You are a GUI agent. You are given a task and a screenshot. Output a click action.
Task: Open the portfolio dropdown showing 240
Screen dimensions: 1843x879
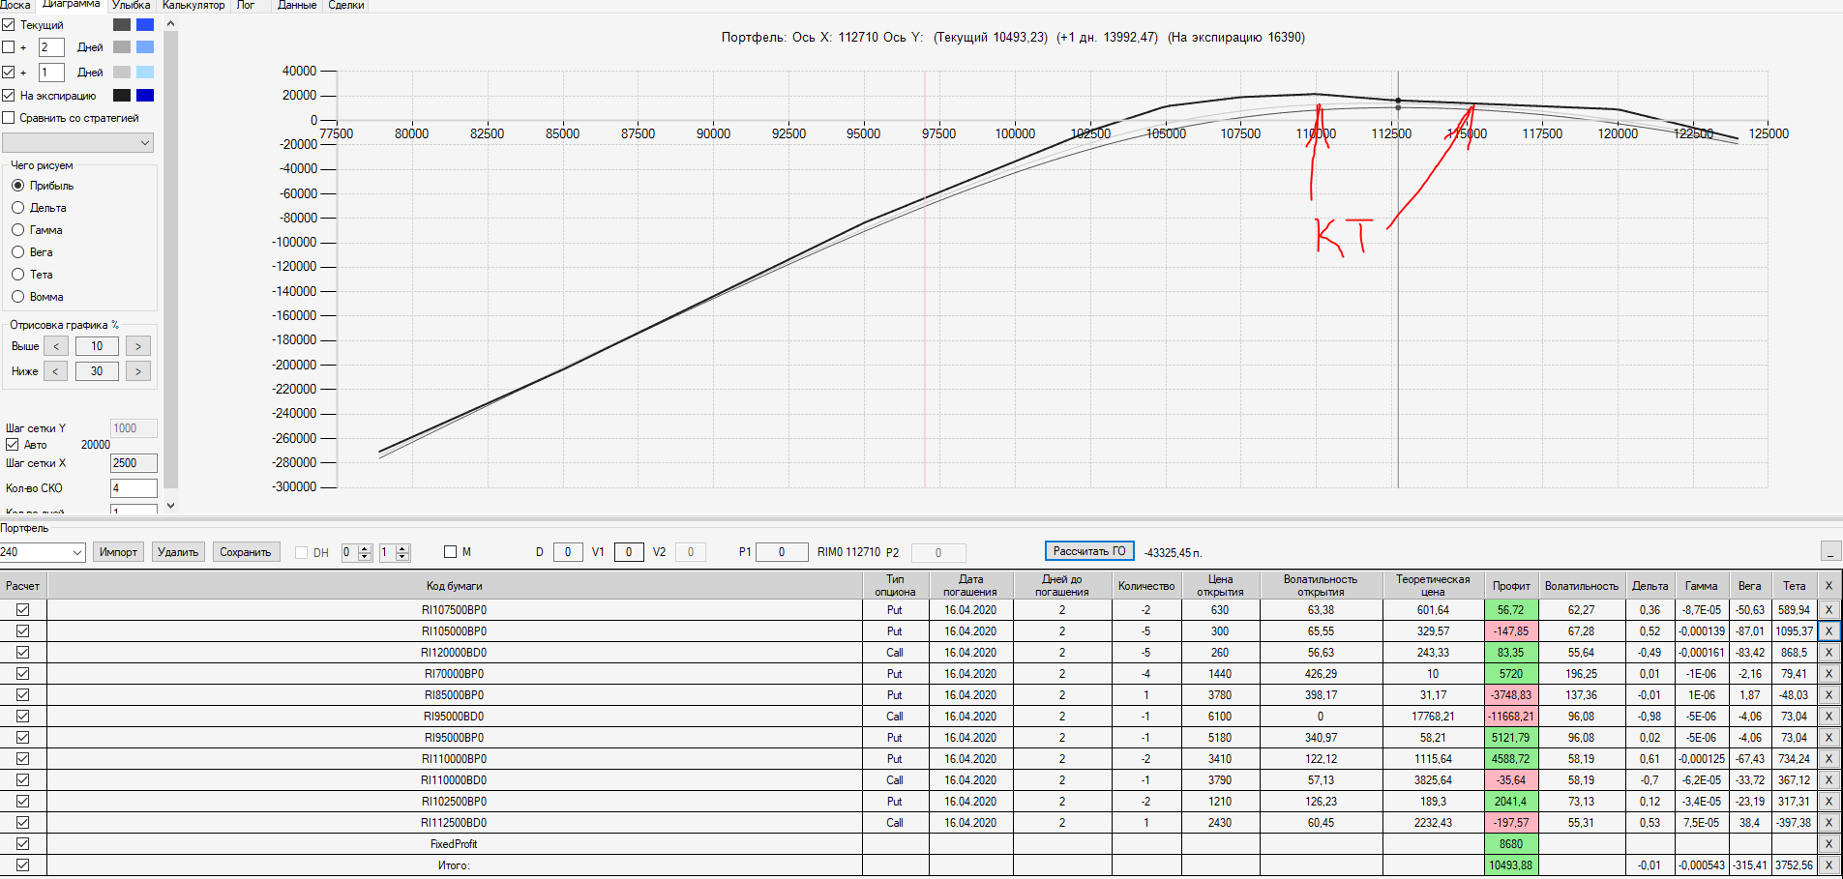click(x=43, y=552)
